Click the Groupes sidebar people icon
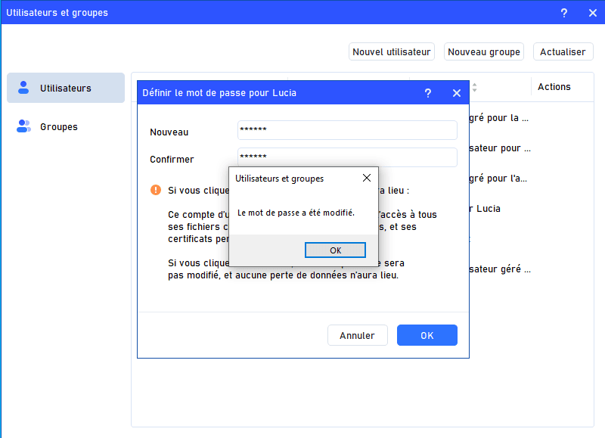 pos(23,126)
